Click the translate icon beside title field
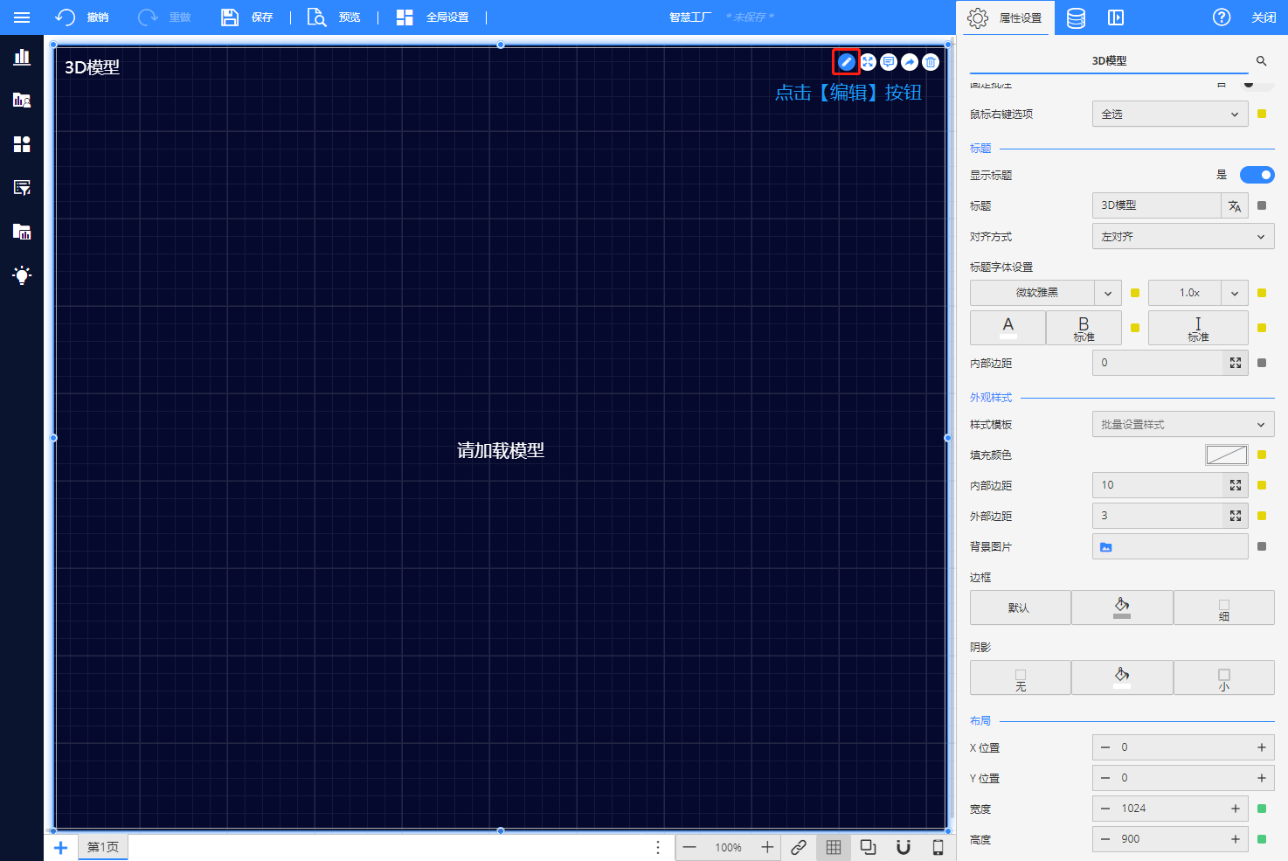 [x=1234, y=206]
